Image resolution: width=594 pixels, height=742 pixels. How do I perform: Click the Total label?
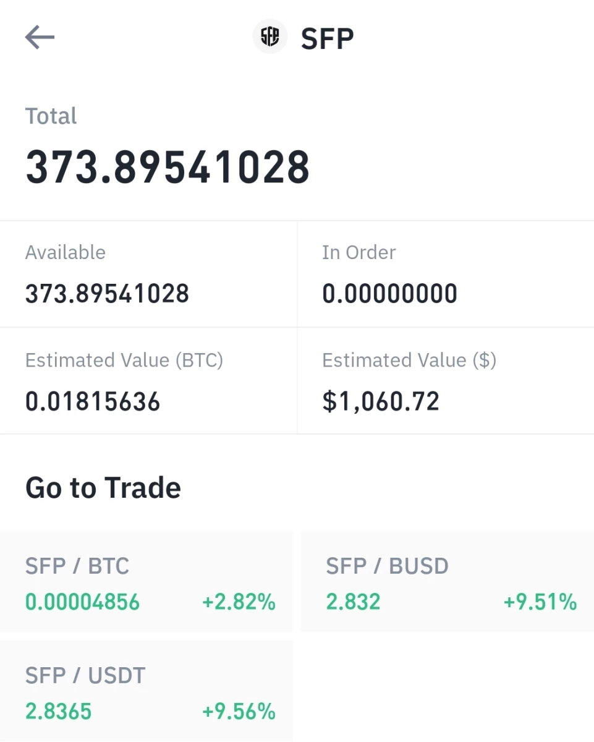pos(51,116)
